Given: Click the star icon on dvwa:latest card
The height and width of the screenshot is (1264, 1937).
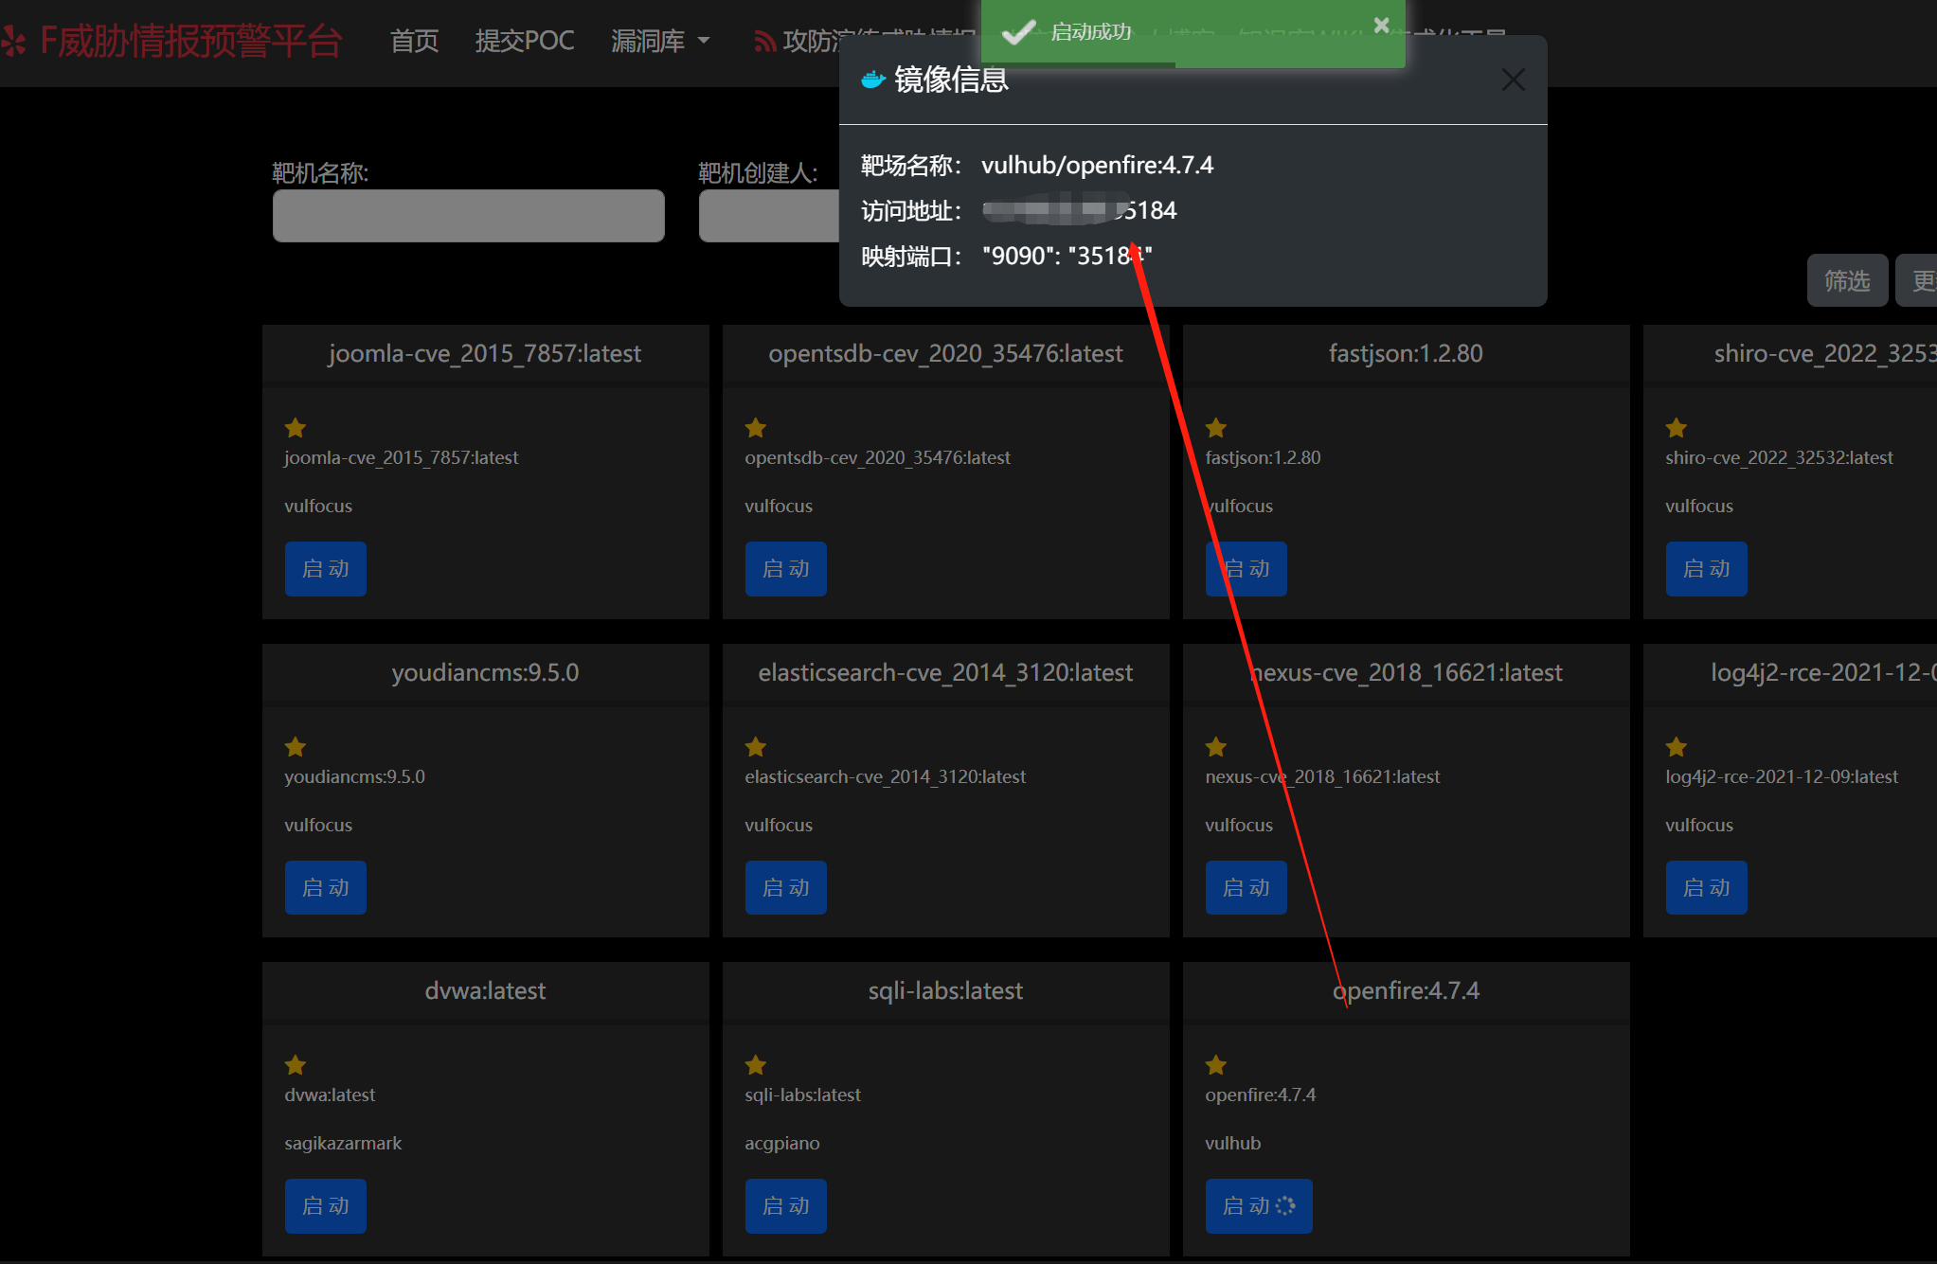Looking at the screenshot, I should click(x=296, y=1065).
